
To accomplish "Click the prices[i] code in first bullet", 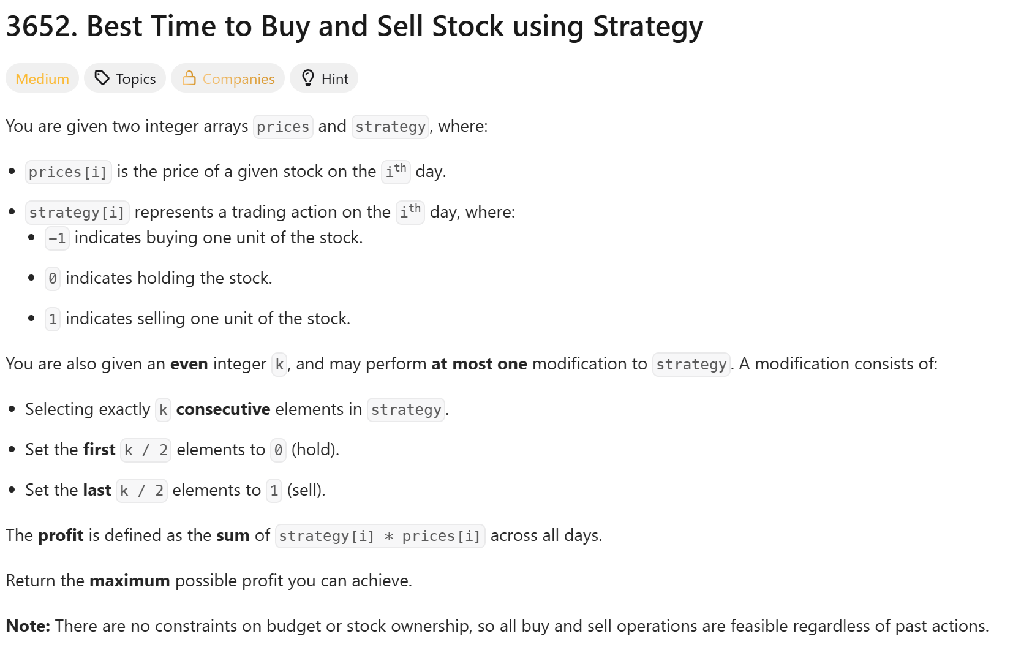I will click(69, 172).
